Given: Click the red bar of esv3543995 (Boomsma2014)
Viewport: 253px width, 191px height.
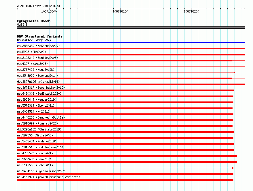Looking at the screenshot, I should pyautogui.click(x=130, y=78).
